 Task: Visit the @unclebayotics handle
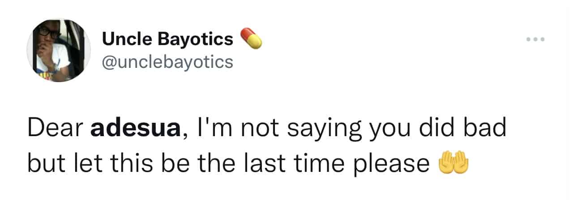click(168, 62)
